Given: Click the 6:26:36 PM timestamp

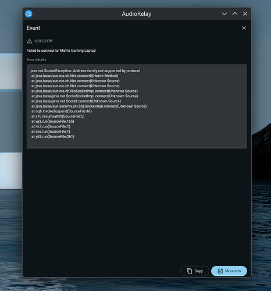Looking at the screenshot, I should [44, 41].
